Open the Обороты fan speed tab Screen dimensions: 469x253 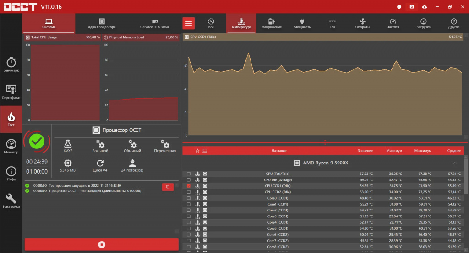pyautogui.click(x=363, y=23)
